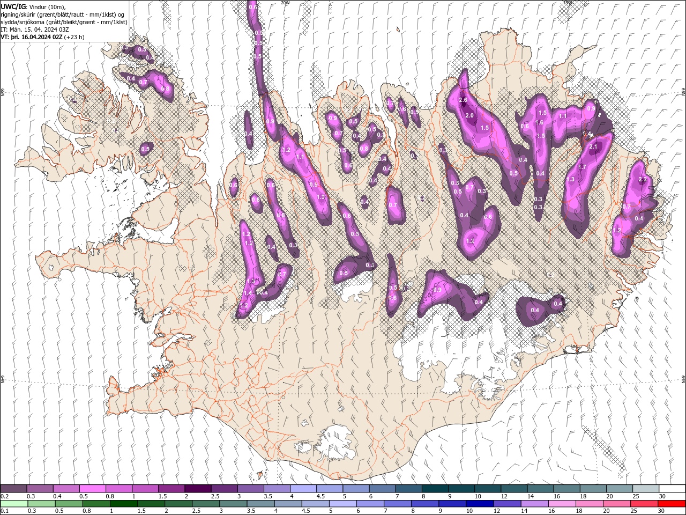Click the '2.6' snowfall value on the map

(x=464, y=100)
